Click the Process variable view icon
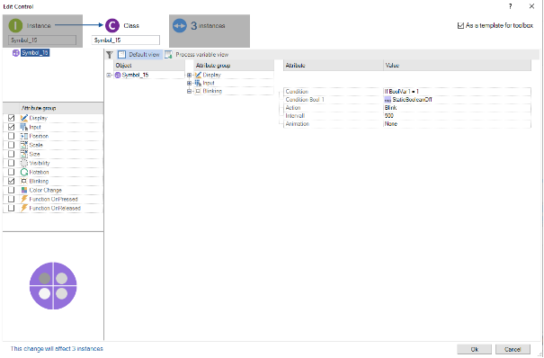Screen dimensions: 544x358 click(168, 55)
